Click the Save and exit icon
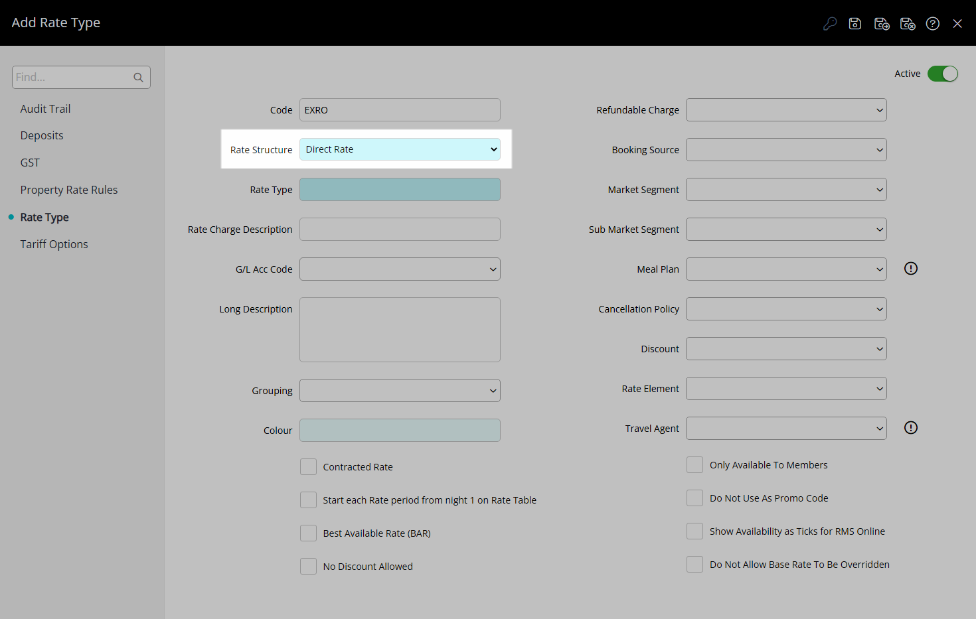 (908, 24)
